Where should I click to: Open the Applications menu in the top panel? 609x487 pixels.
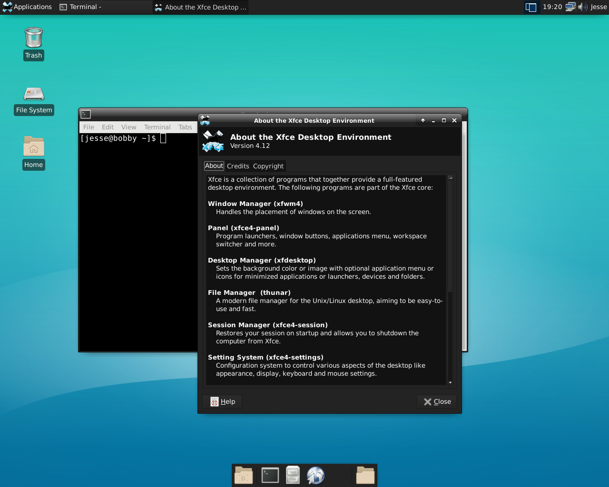coord(27,7)
